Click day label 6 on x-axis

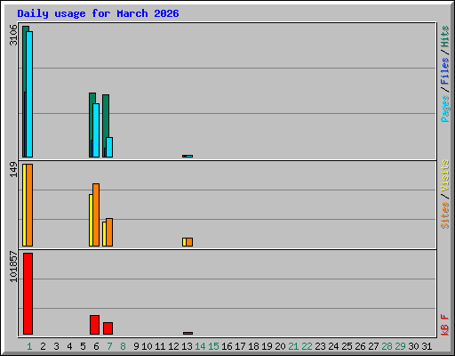[x=96, y=346]
